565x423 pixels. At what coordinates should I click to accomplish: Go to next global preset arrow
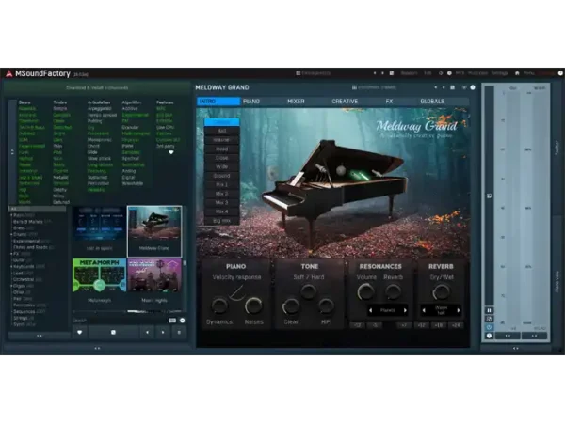pyautogui.click(x=382, y=73)
